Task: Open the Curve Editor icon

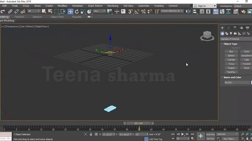Action: pyautogui.click(x=222, y=11)
